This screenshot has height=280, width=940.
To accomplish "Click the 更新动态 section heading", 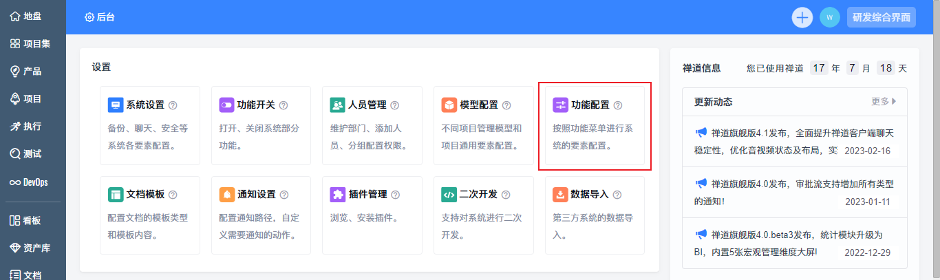I will 714,102.
